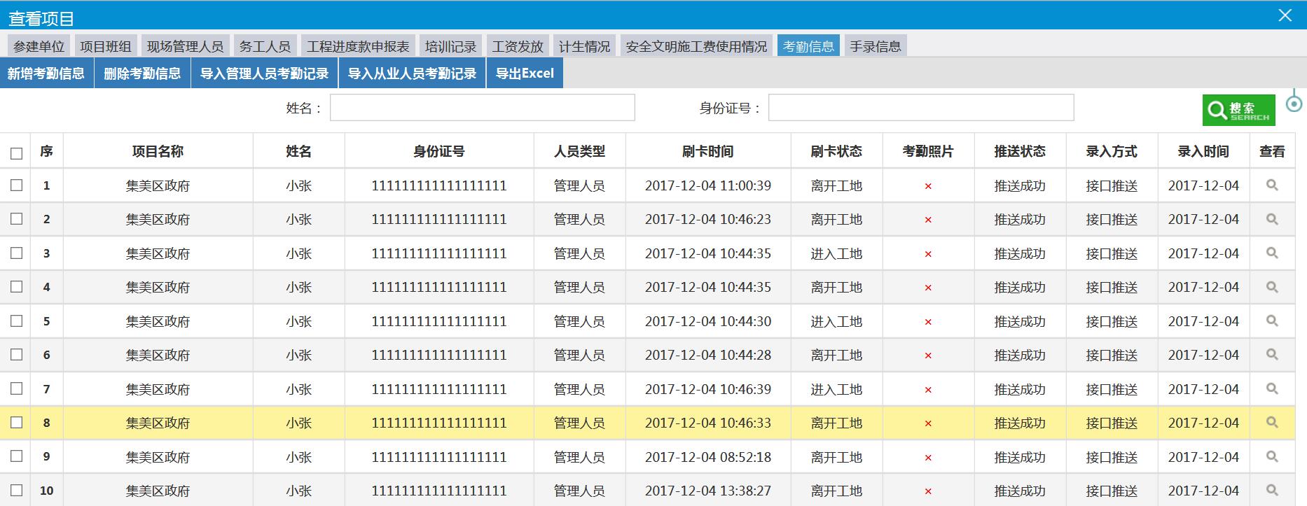
Task: Select the checkbox for row 8
Action: point(17,423)
